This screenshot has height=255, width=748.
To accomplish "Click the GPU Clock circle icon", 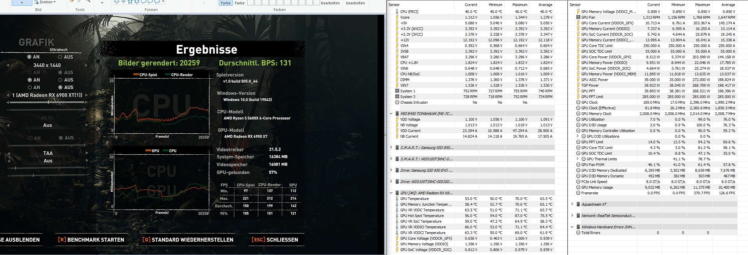I will [578, 102].
